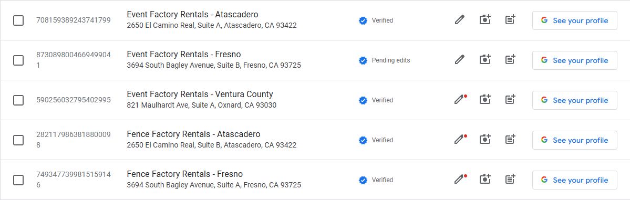The image size is (630, 200).
Task: Edit the Event Factory Rentals - Atascadero profile with the pencil icon
Action: click(x=460, y=19)
